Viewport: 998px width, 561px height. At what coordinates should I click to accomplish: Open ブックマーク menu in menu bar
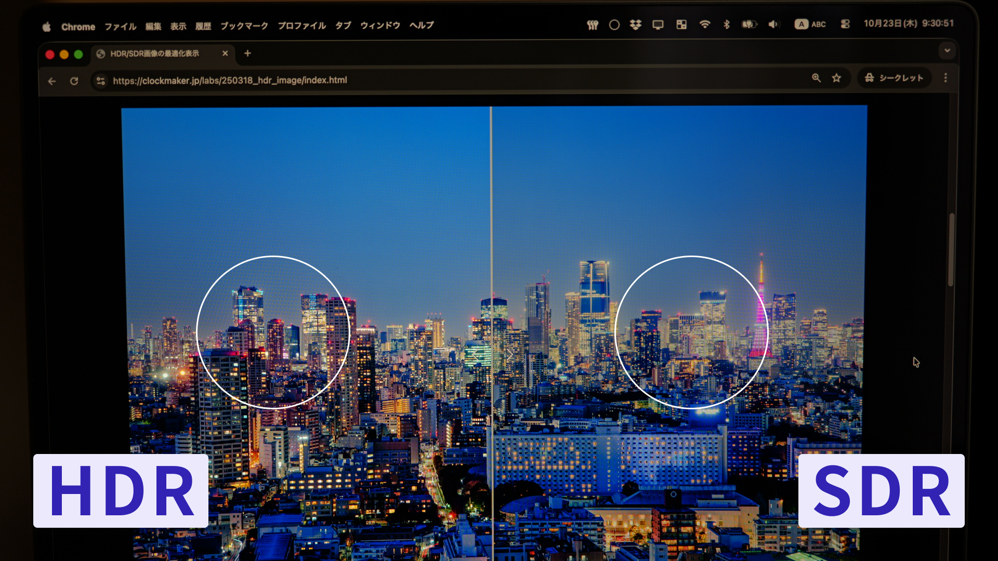[x=244, y=26]
